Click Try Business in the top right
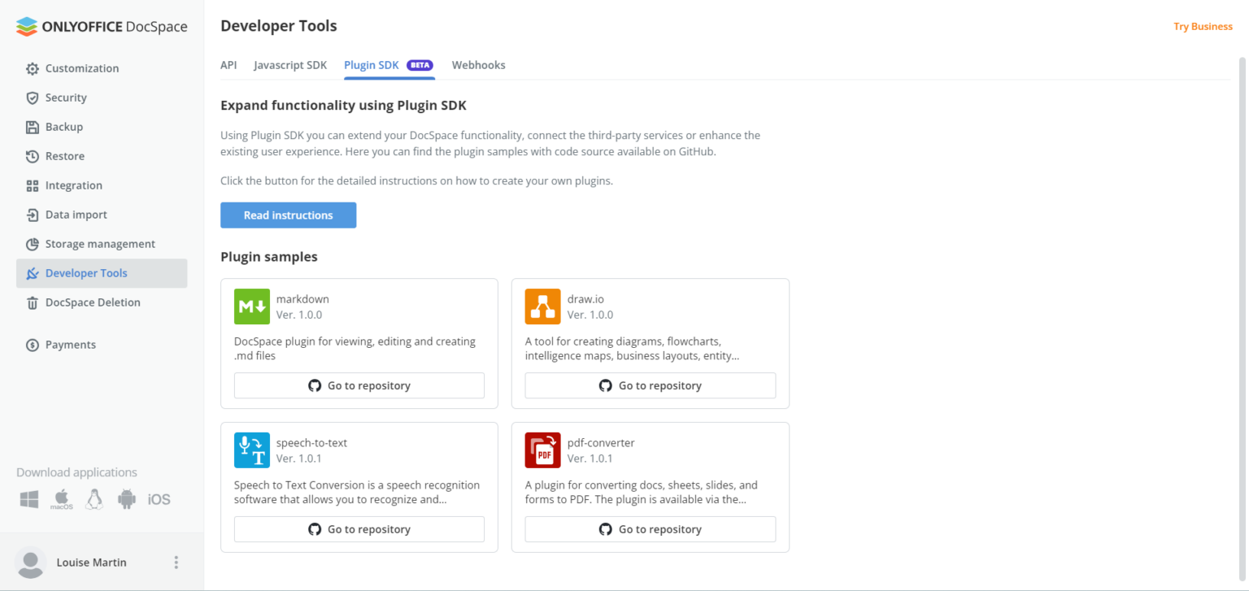 [x=1203, y=26]
